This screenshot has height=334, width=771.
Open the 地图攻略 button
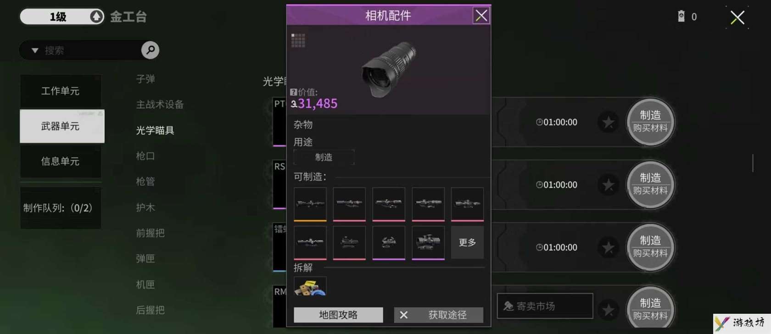coord(338,315)
